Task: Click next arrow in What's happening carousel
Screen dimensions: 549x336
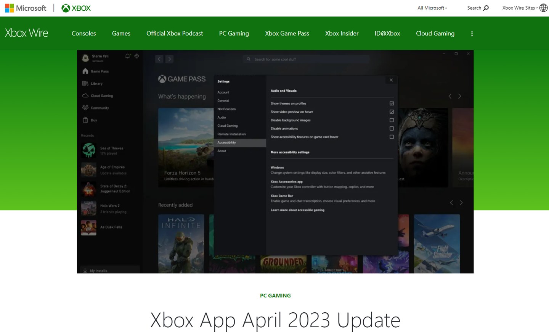Action: pos(460,97)
